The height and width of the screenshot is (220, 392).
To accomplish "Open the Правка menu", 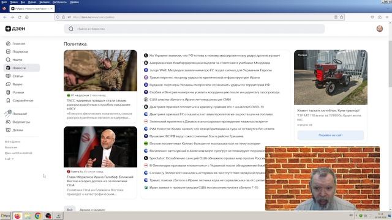I will click(x=13, y=2).
